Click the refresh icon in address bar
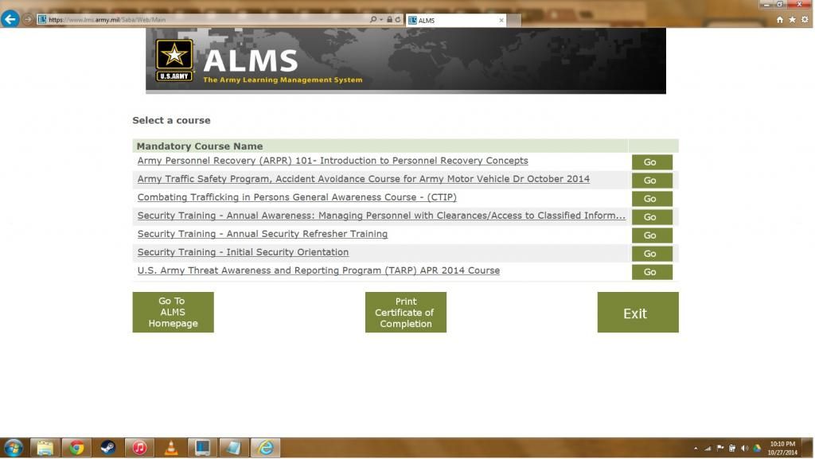This screenshot has width=815, height=459. pos(398,20)
